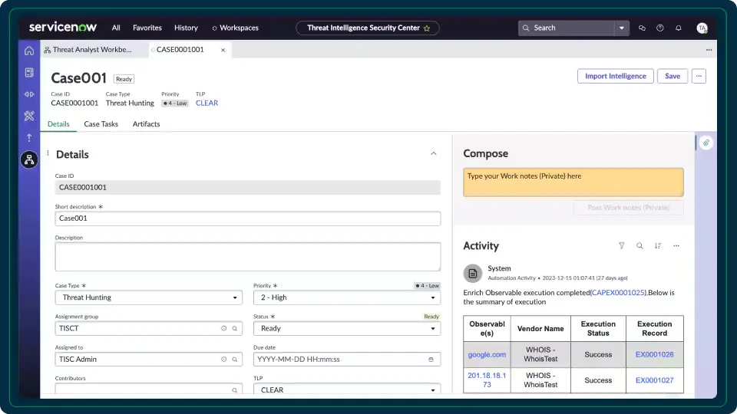Open the Workspaces menu
This screenshot has width=737, height=414.
[x=236, y=28]
